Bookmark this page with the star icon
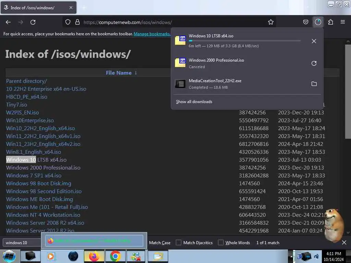The width and height of the screenshot is (351, 263). click(271, 22)
